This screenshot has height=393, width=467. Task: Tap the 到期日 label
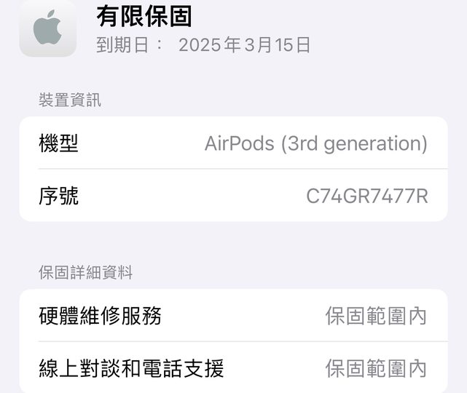coord(122,45)
